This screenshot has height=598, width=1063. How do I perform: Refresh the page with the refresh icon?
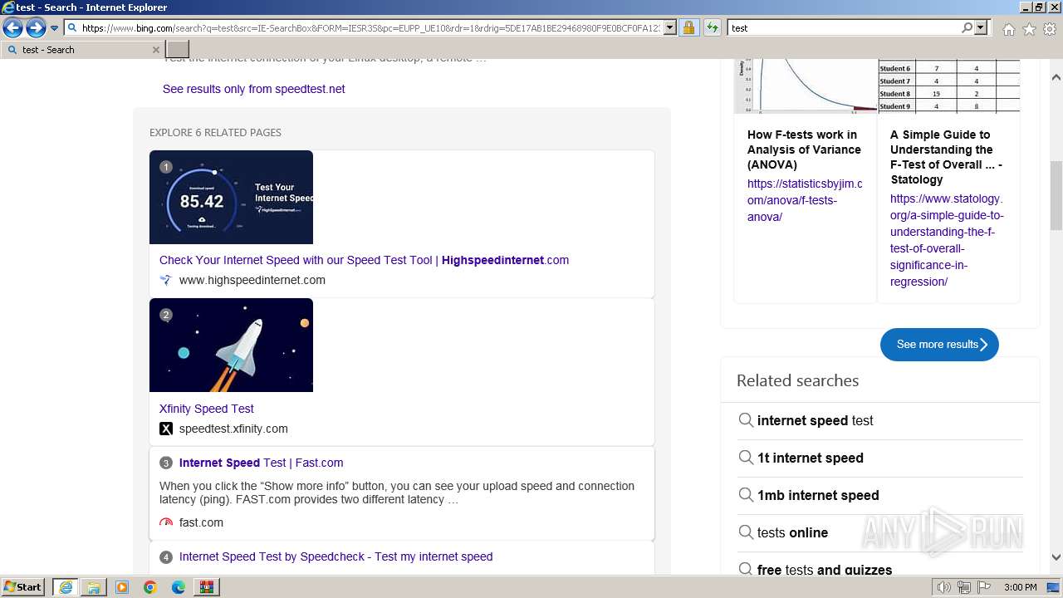(x=712, y=27)
